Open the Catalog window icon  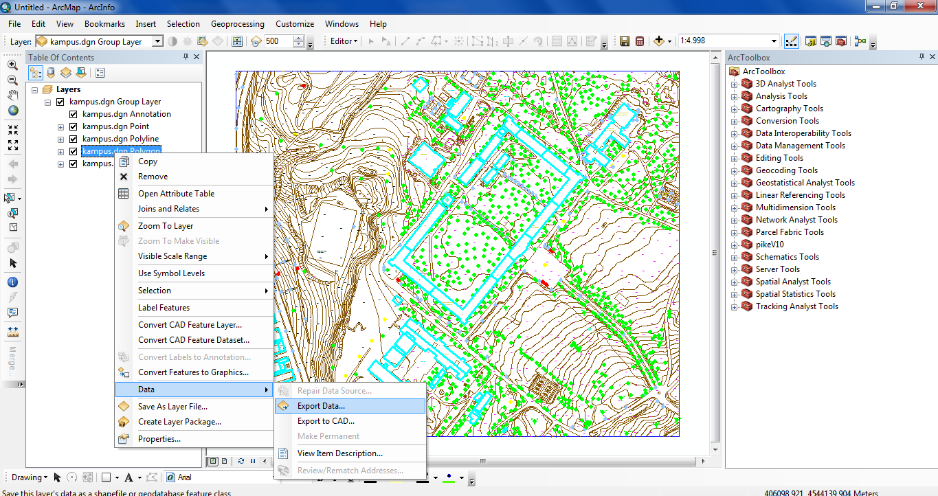[810, 41]
